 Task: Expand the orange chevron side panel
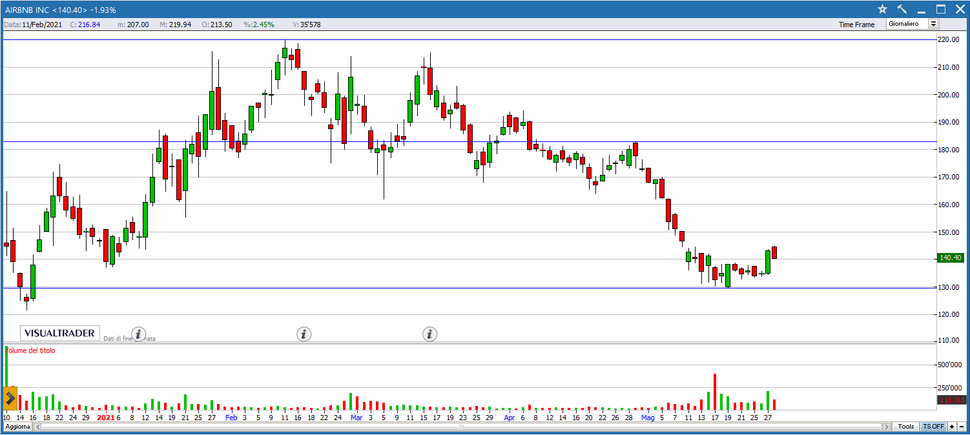10,398
